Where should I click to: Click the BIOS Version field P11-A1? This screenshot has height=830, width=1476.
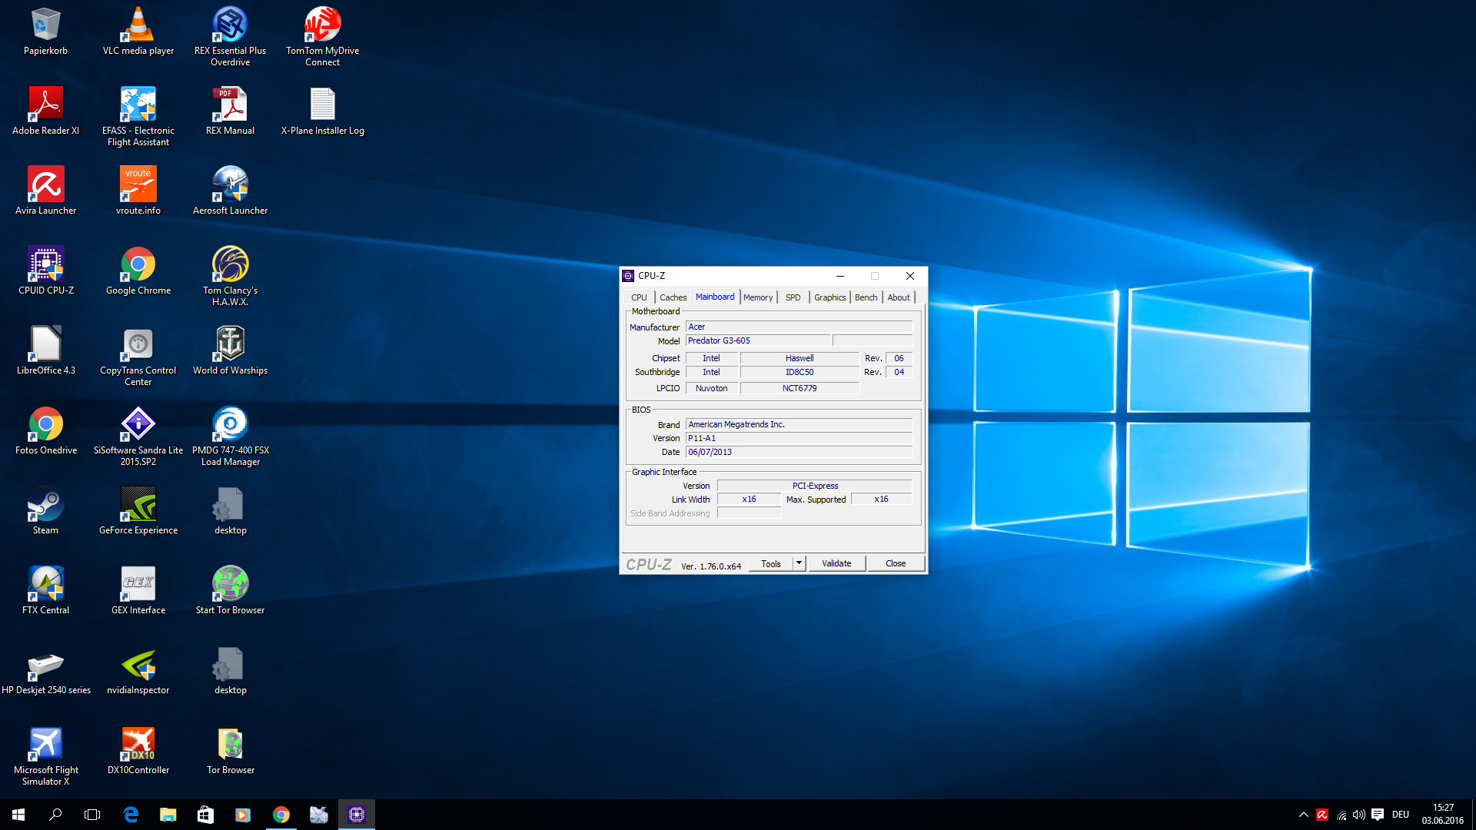799,438
